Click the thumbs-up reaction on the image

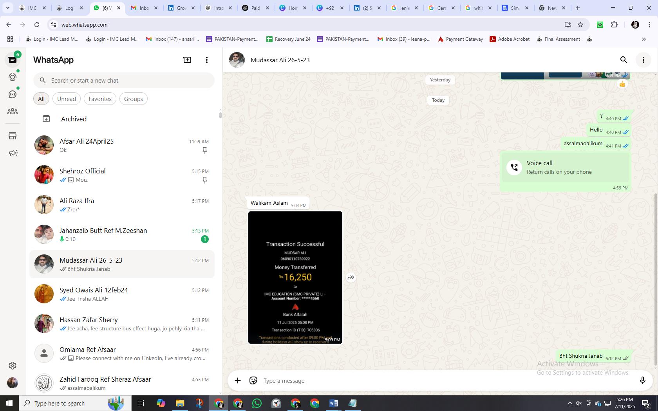tap(622, 84)
